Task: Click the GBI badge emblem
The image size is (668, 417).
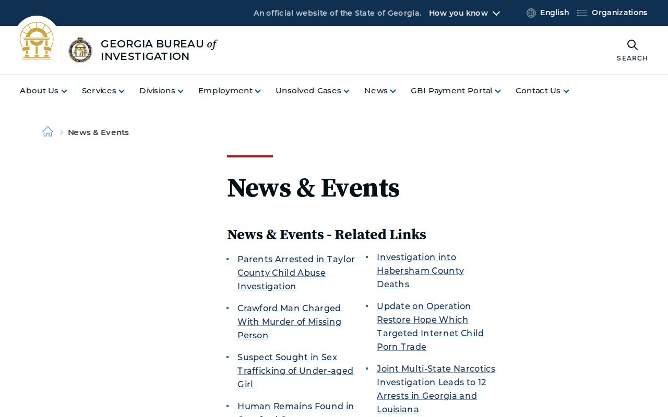Action: (x=80, y=50)
